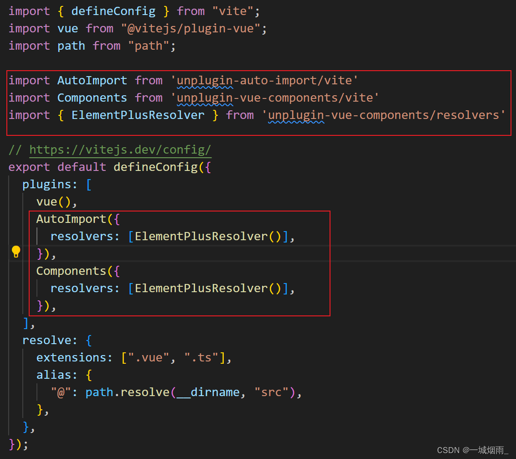Click the 'unplugin-vue-components/vite' import path string

click(x=275, y=98)
